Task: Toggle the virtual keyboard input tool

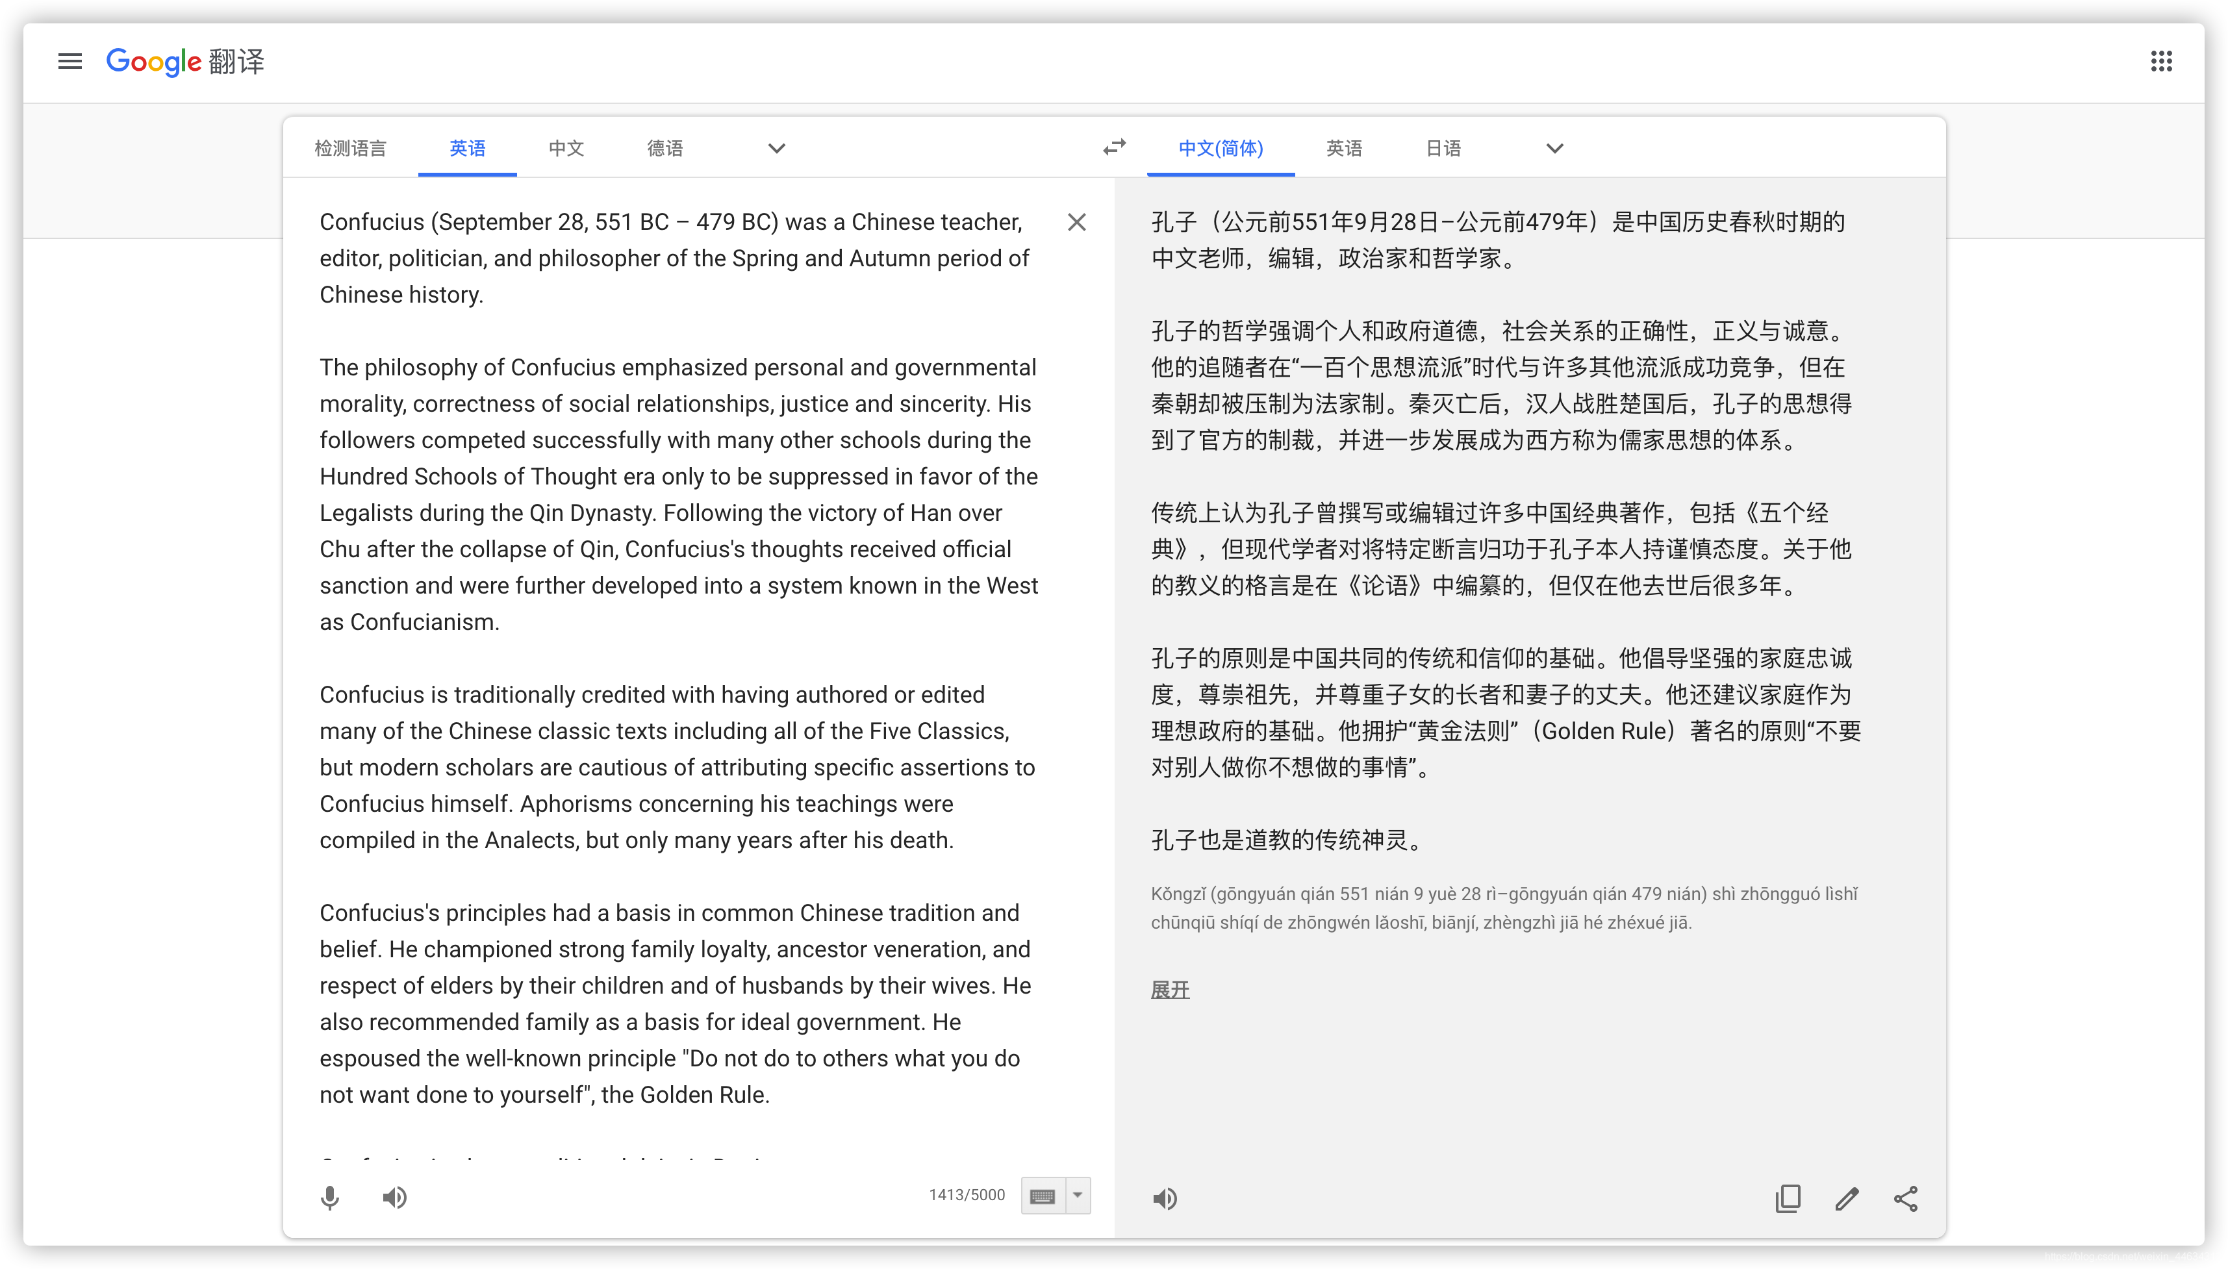Action: click(x=1043, y=1196)
